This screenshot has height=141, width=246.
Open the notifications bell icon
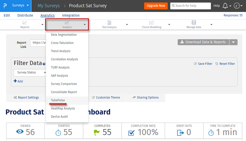(x=225, y=6)
